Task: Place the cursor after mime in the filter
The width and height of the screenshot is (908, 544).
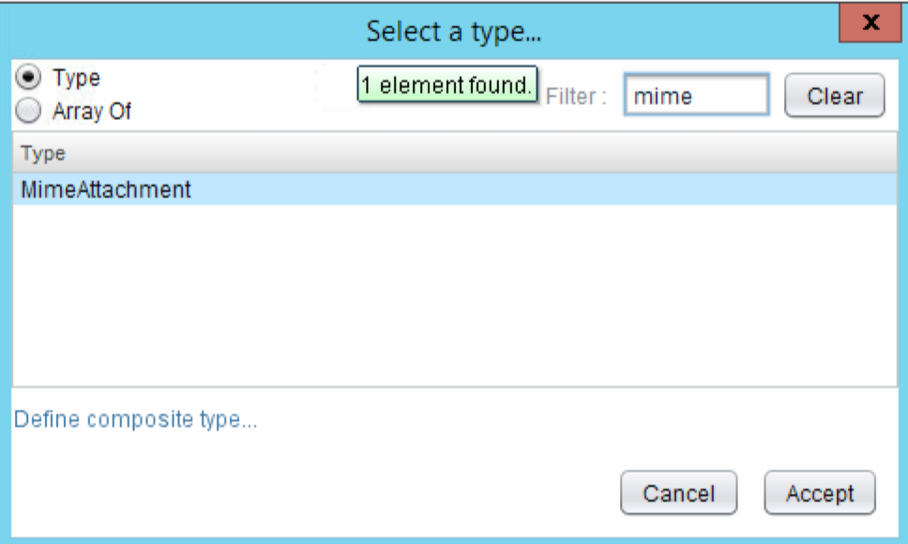Action: click(695, 96)
